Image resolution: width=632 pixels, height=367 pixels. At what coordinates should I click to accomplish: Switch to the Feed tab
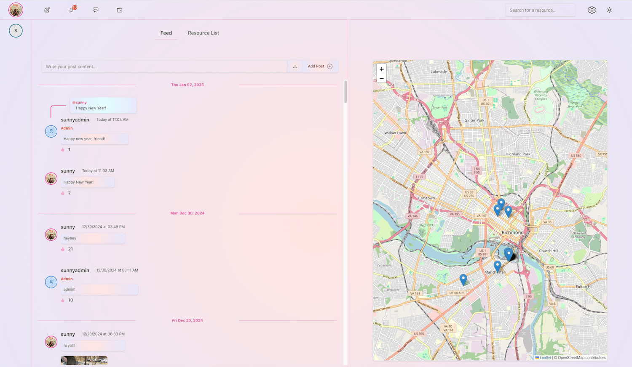point(166,33)
